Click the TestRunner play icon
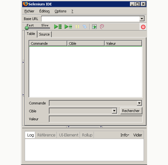Screen dimensions: 168x165 (94, 27)
